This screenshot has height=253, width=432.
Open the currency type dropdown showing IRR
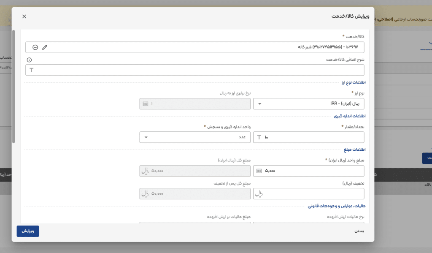[x=308, y=103]
